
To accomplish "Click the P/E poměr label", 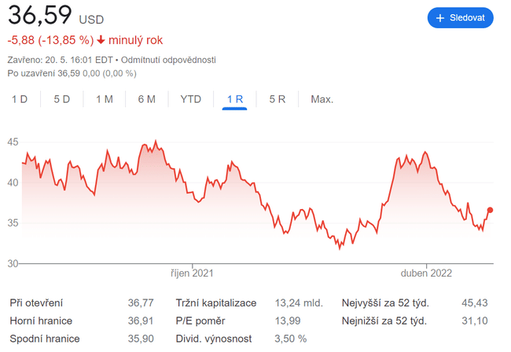I will [x=201, y=321].
